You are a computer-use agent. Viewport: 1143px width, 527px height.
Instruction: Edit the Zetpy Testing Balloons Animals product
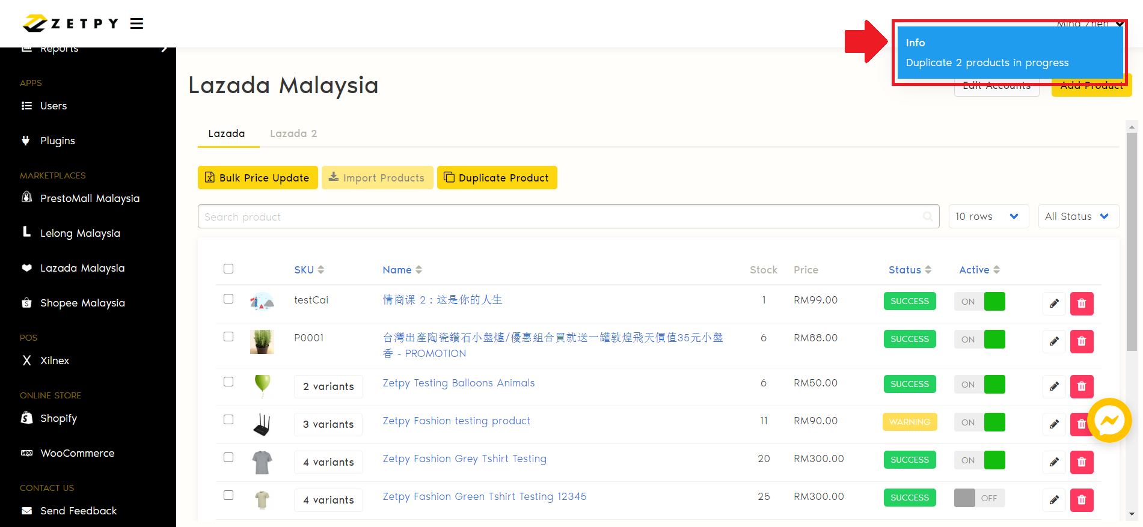coord(1054,386)
